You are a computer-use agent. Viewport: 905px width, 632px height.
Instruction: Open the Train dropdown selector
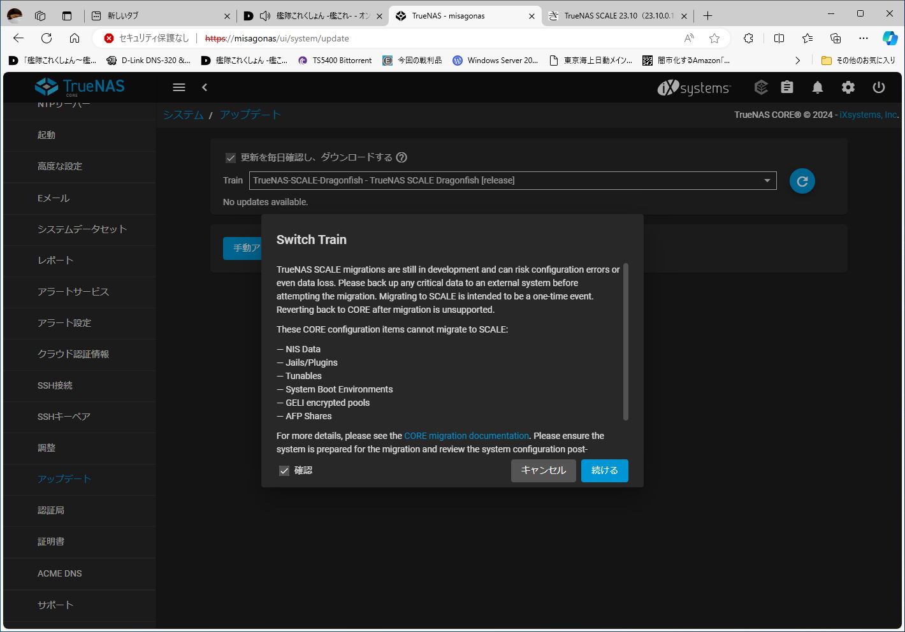tap(512, 180)
